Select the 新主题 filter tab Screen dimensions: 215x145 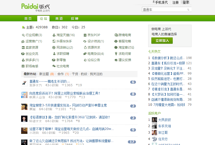click(44, 74)
